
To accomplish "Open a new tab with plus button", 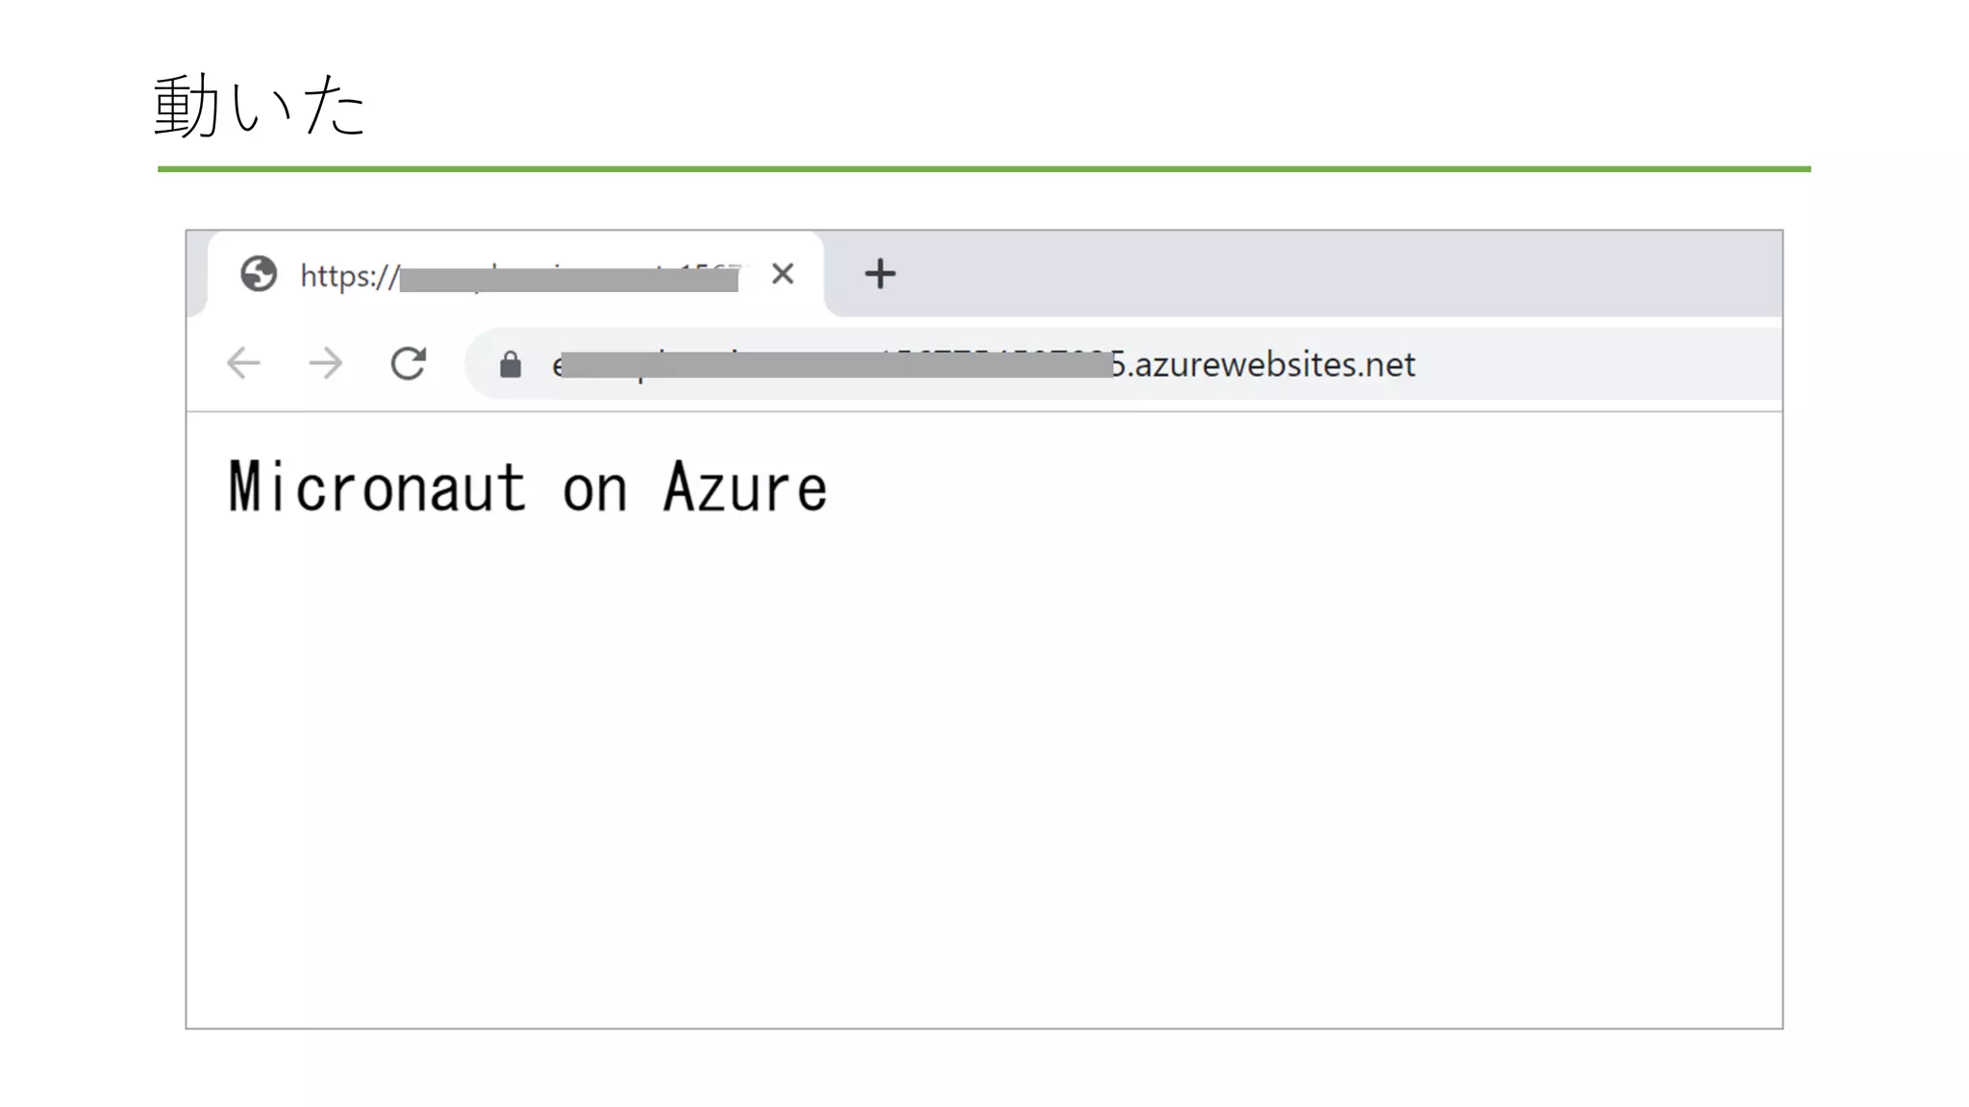I will (x=880, y=274).
